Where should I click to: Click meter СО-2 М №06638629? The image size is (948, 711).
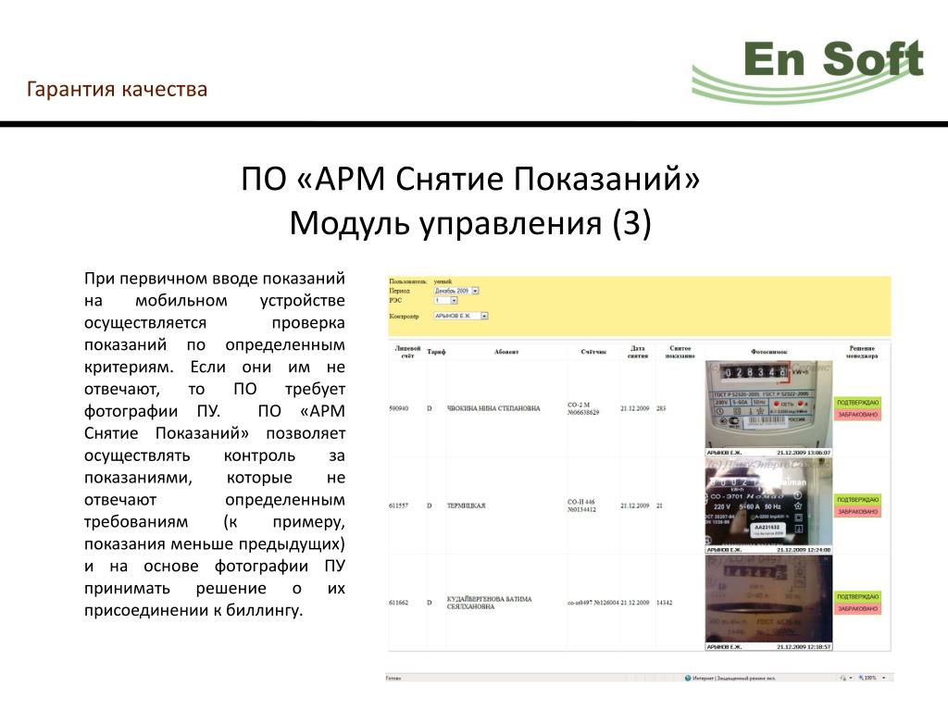583,408
